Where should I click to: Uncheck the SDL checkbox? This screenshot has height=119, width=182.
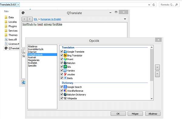click(x=62, y=66)
